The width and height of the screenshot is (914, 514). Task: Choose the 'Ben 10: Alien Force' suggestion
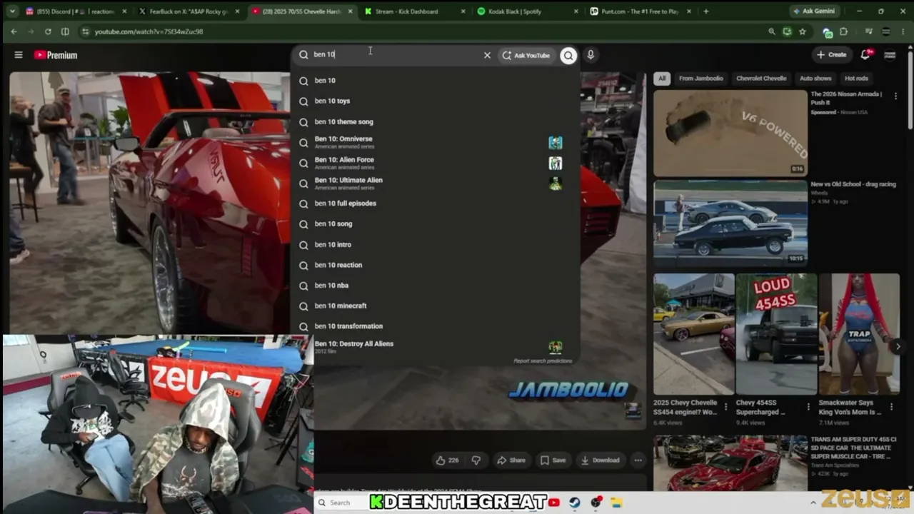pyautogui.click(x=436, y=163)
